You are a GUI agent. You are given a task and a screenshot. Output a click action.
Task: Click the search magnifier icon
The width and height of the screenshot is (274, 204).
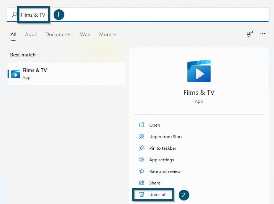pos(14,14)
